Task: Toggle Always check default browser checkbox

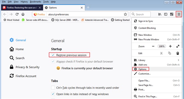Action: pyautogui.click(x=53, y=61)
